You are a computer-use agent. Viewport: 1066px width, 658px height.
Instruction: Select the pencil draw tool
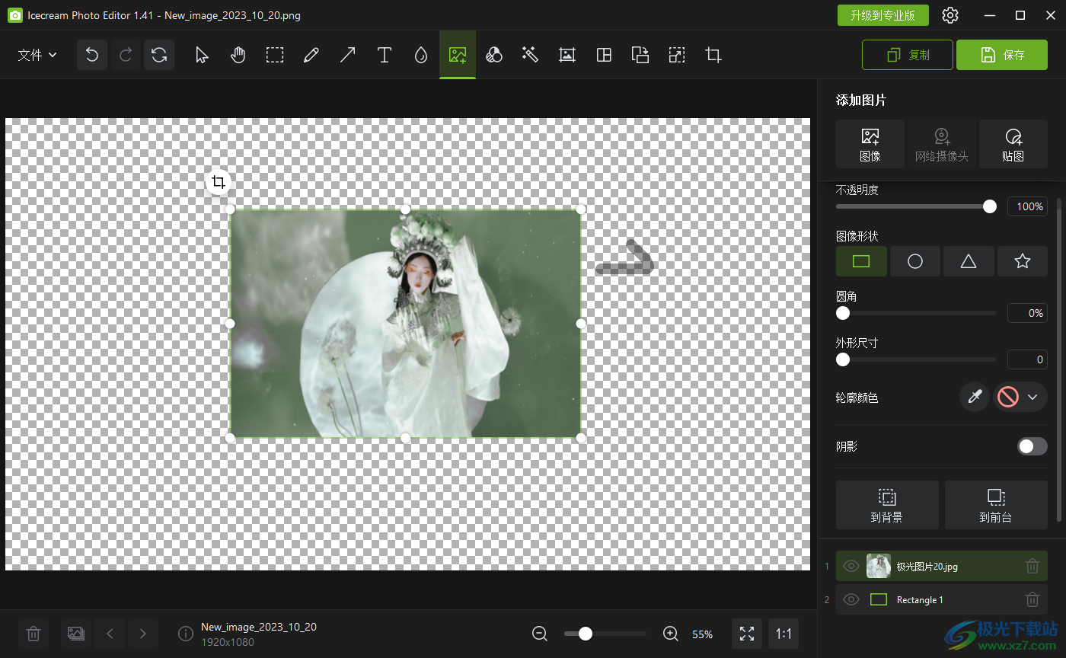tap(311, 55)
